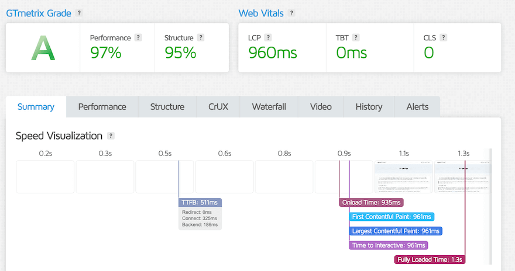
Task: Select the blank 0.6s filmstrip frame
Action: [225, 176]
